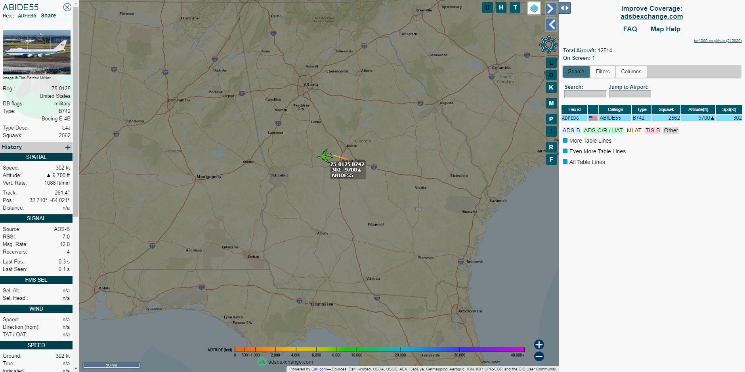
Task: Open the Share link
Action: (x=48, y=15)
